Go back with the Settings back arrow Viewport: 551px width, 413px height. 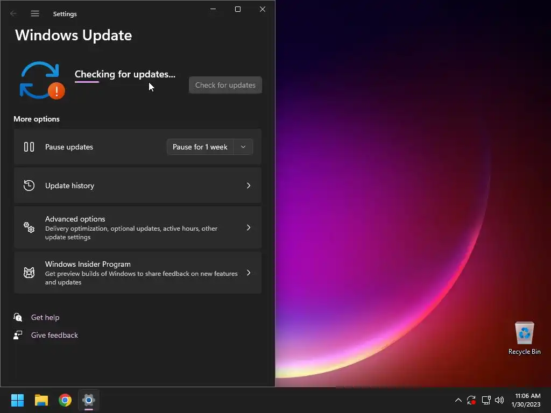(x=13, y=13)
